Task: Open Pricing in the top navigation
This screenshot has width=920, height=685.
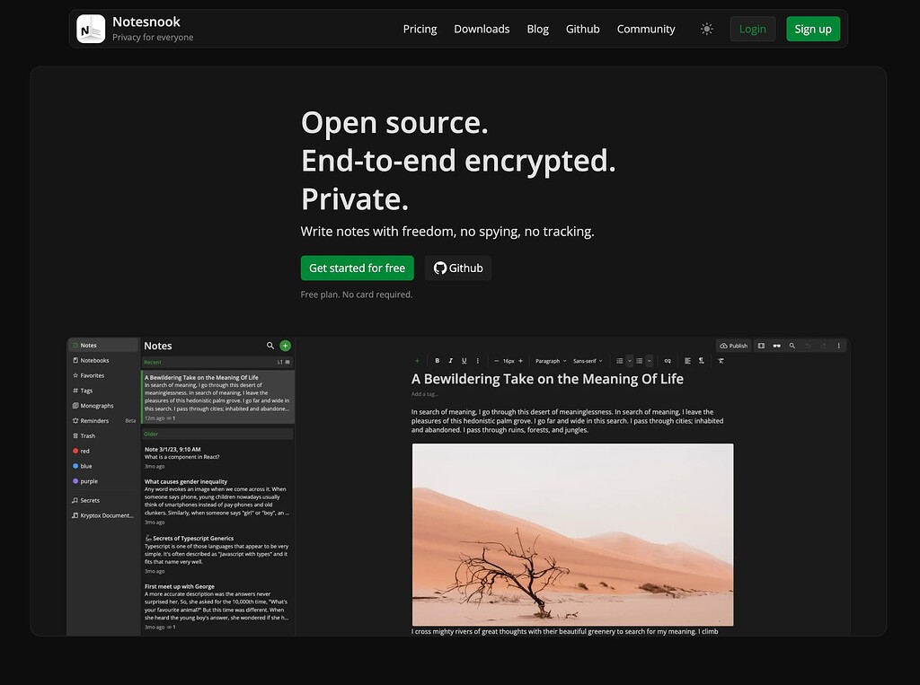Action: coord(420,29)
